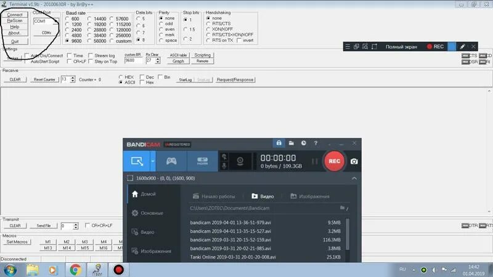Select Bandicam screen recording mode icon
The image size is (493, 277).
137,161
